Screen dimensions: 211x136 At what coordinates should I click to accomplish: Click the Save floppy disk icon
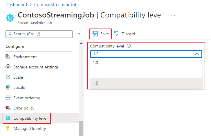coord(95,34)
